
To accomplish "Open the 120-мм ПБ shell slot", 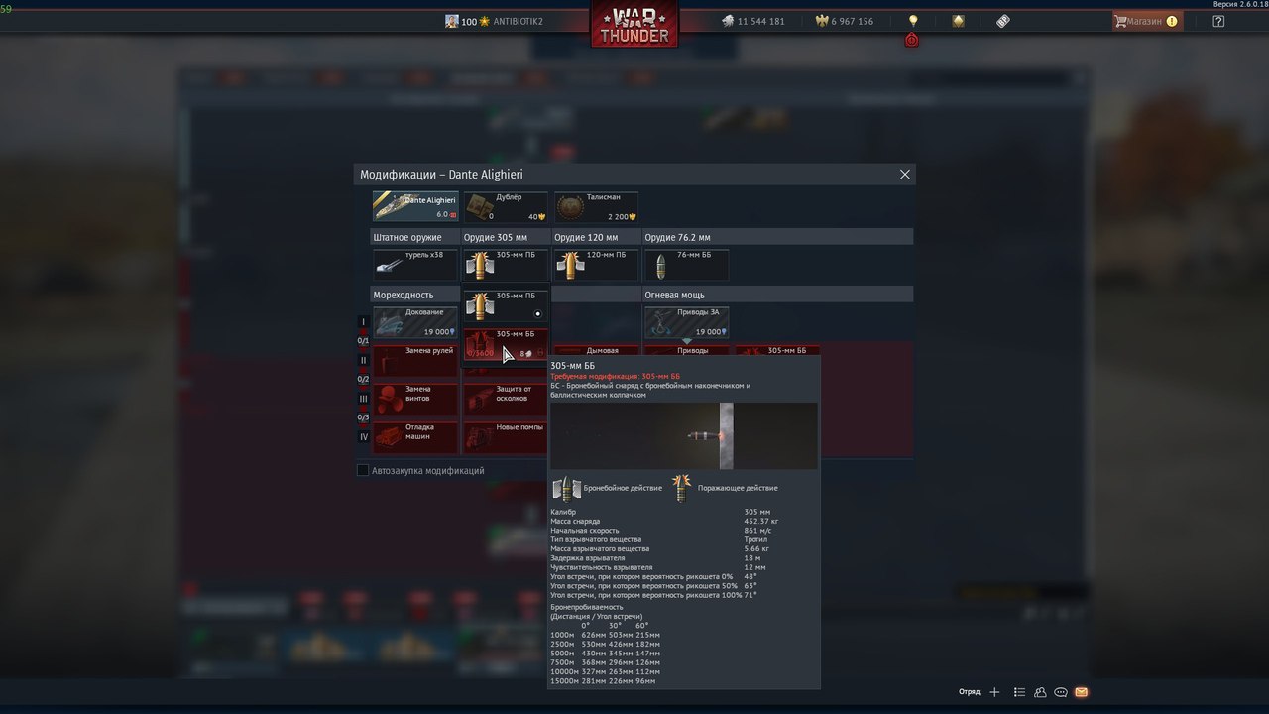I will click(x=596, y=264).
